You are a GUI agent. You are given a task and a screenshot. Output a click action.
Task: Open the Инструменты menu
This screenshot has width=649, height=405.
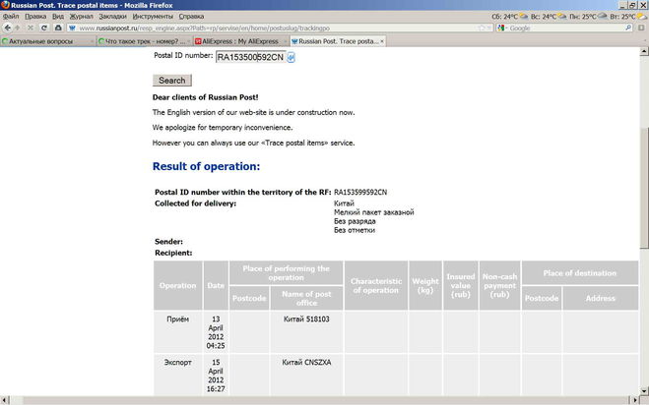click(153, 17)
